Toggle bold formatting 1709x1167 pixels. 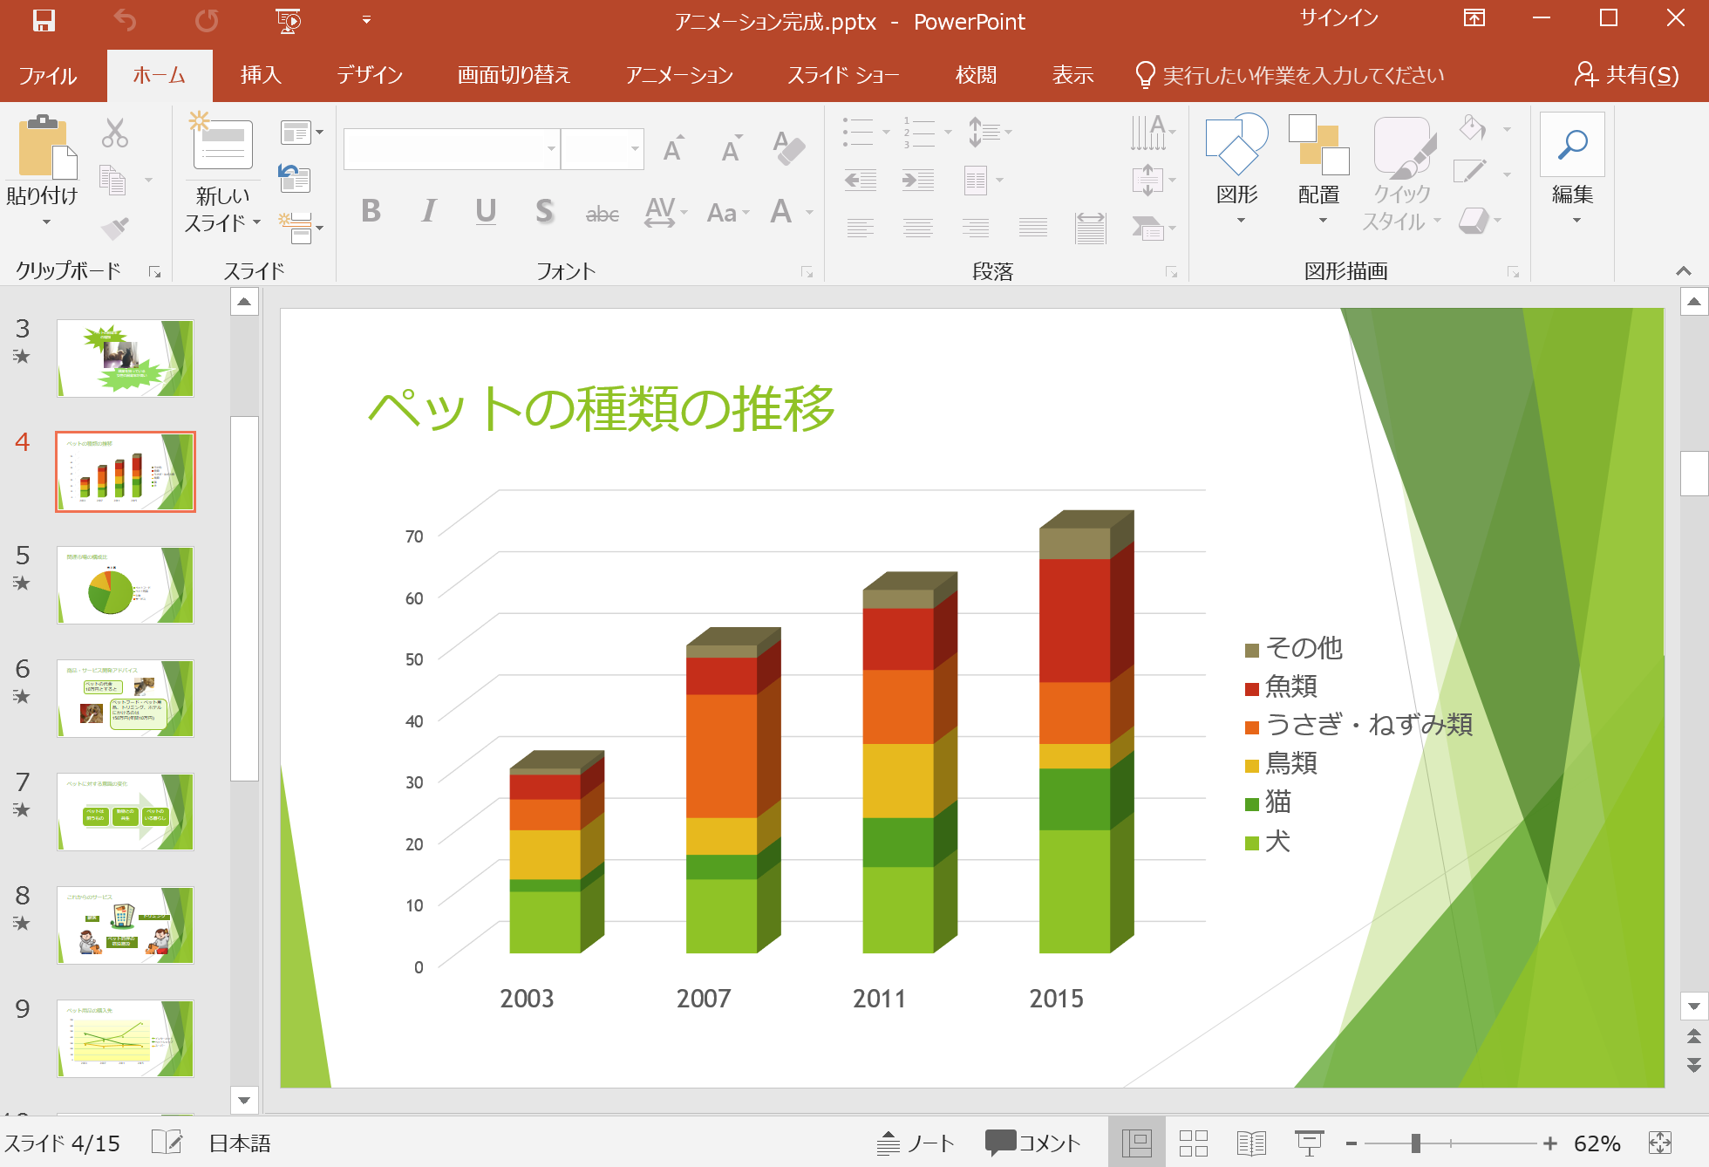(x=371, y=211)
